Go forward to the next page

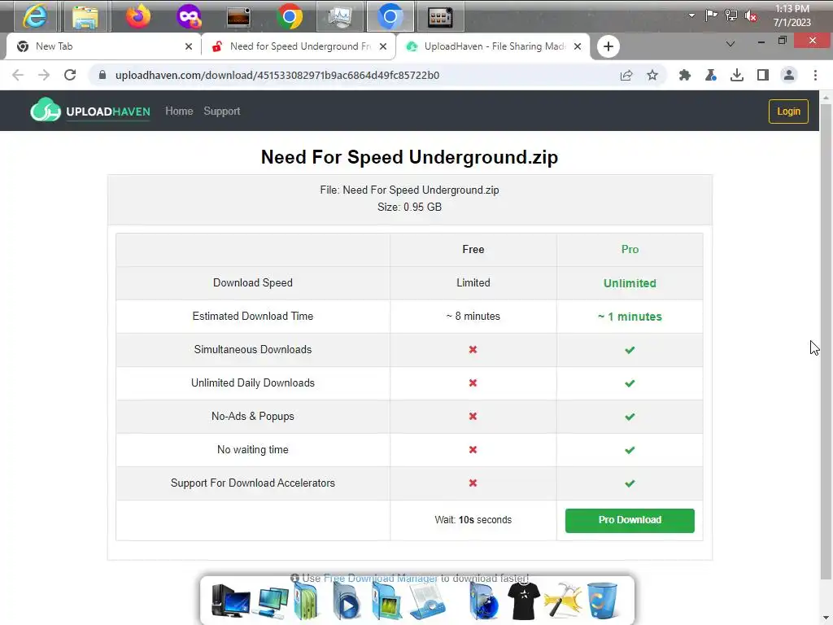click(44, 75)
